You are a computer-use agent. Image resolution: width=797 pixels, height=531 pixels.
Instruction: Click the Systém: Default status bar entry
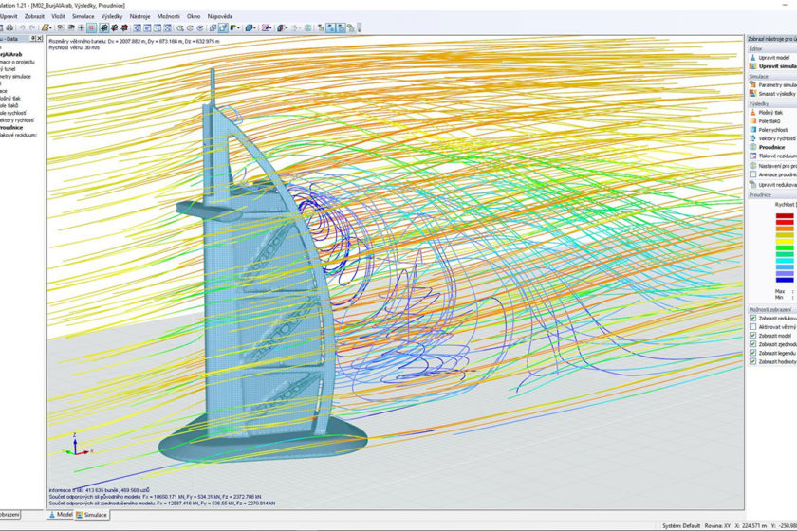pyautogui.click(x=681, y=525)
